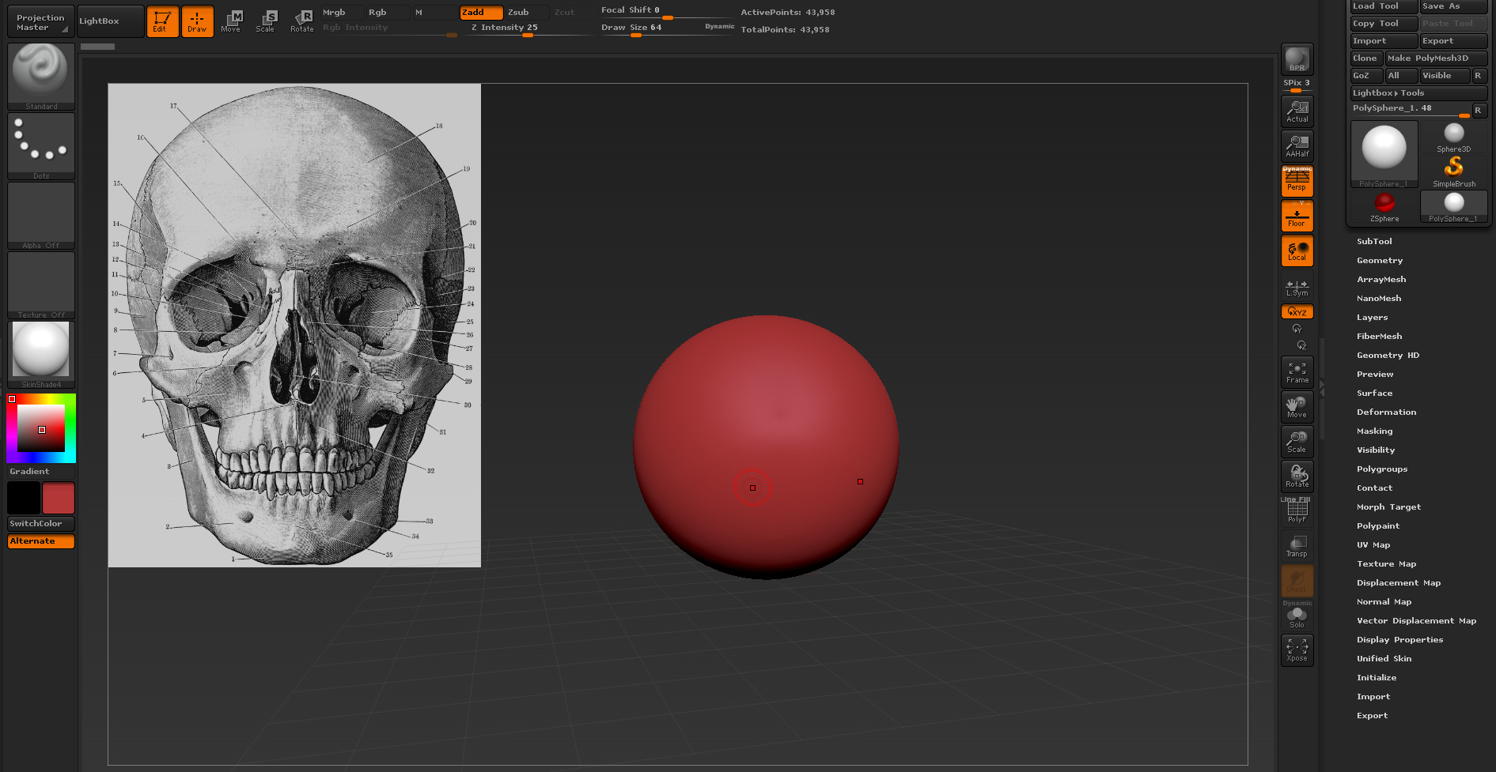Expand the Deformation section
This screenshot has height=772, width=1496.
point(1387,412)
